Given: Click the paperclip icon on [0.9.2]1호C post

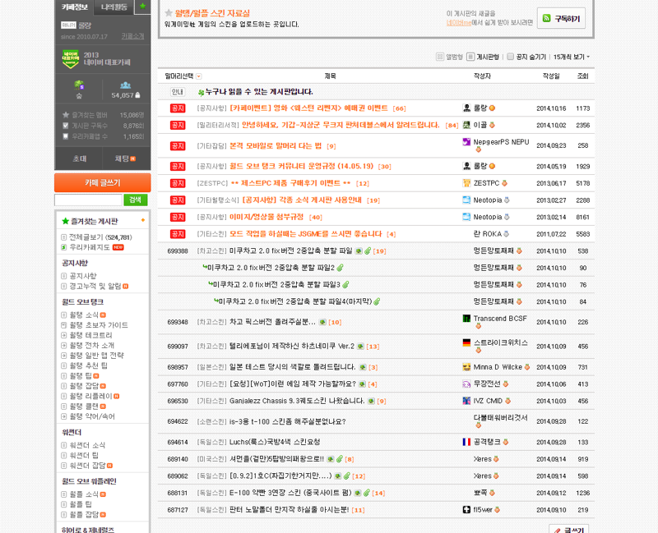Looking at the screenshot, I should (x=346, y=476).
